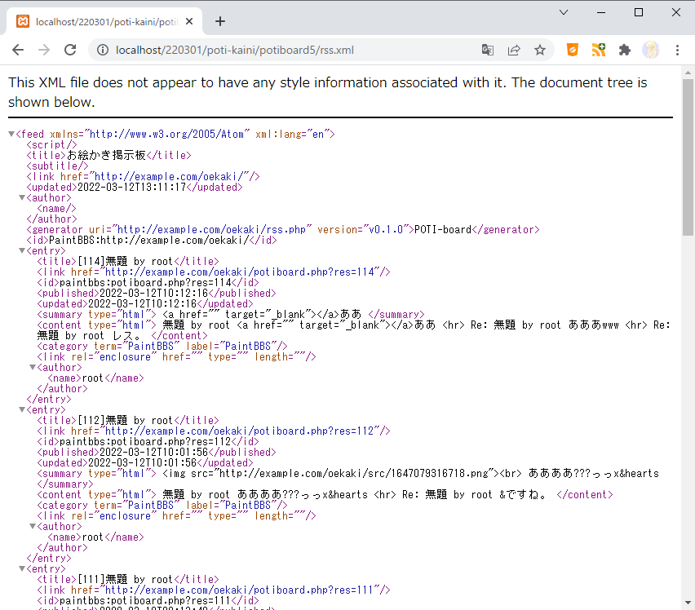Click the scrollbar up arrow
The width and height of the screenshot is (695, 610).
[x=688, y=73]
